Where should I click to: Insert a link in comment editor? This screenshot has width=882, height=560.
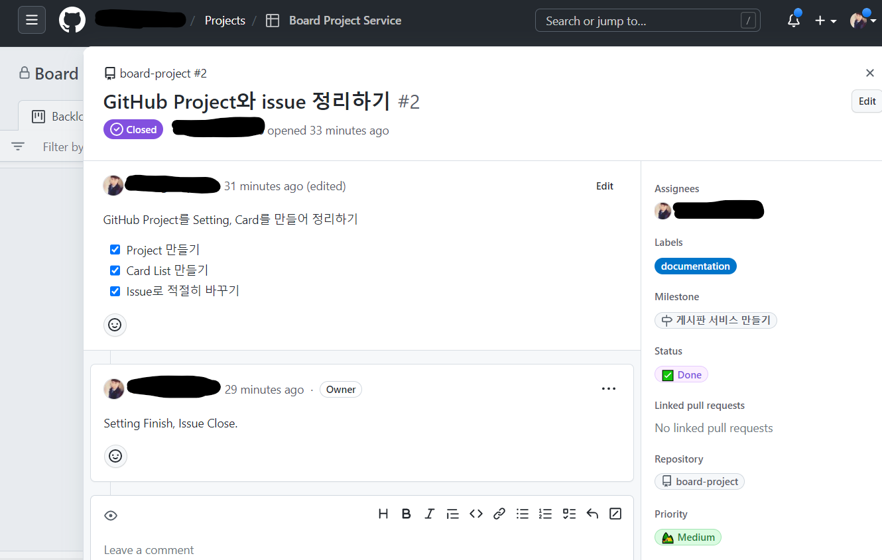tap(499, 514)
